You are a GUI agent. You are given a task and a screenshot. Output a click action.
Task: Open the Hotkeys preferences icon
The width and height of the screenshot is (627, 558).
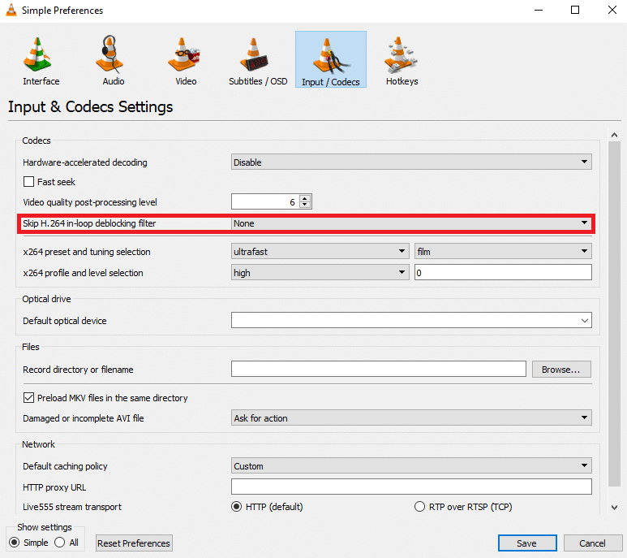click(x=400, y=54)
